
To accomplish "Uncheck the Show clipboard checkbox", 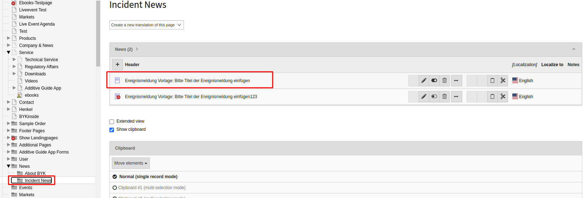I will point(112,130).
